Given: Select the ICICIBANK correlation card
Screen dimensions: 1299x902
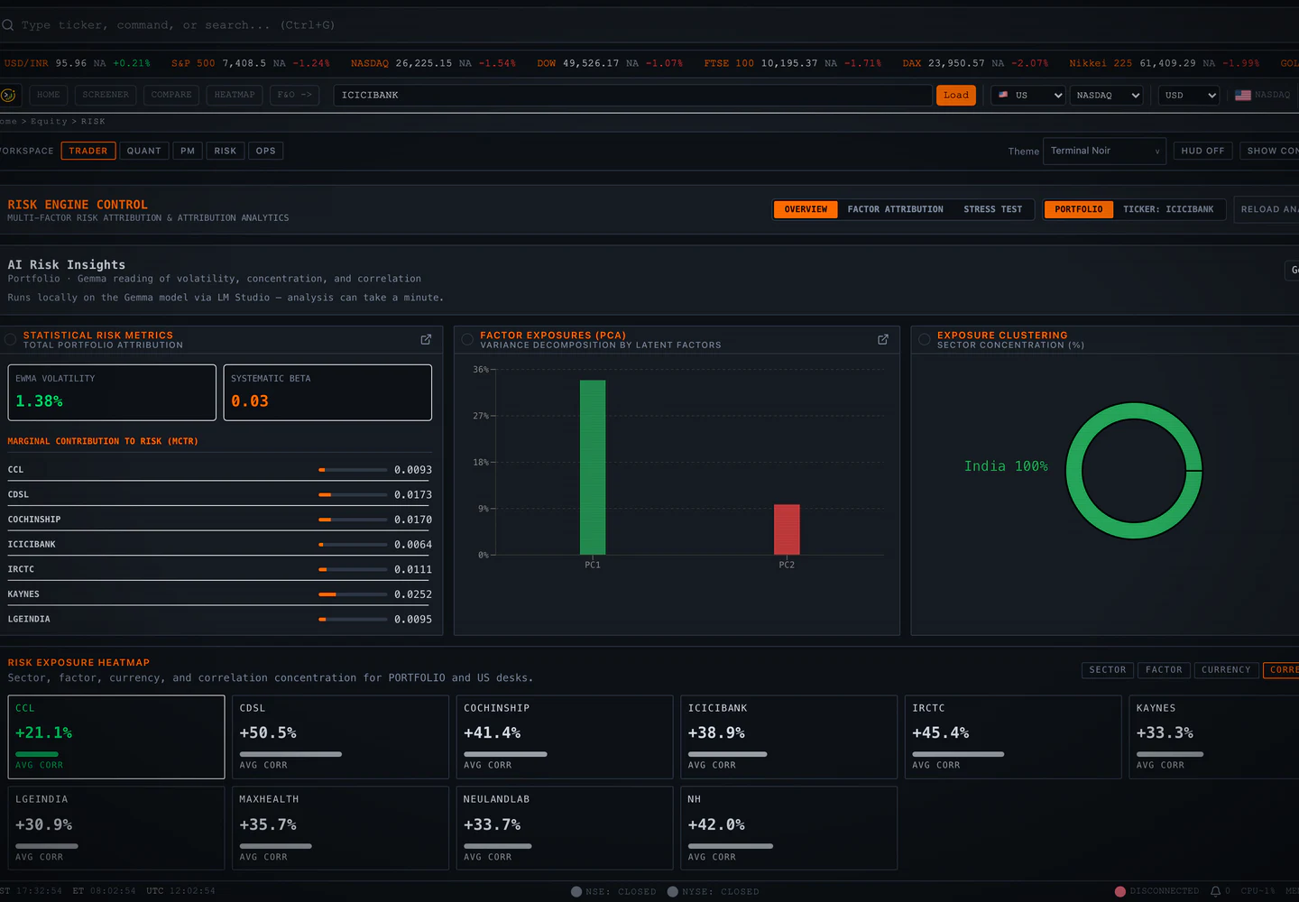Looking at the screenshot, I should coord(788,737).
